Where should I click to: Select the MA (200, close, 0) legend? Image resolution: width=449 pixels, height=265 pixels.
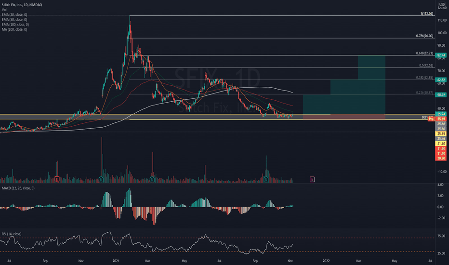(x=14, y=29)
